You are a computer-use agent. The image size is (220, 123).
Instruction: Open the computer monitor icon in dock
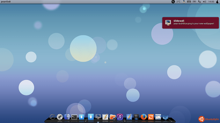point(98,117)
